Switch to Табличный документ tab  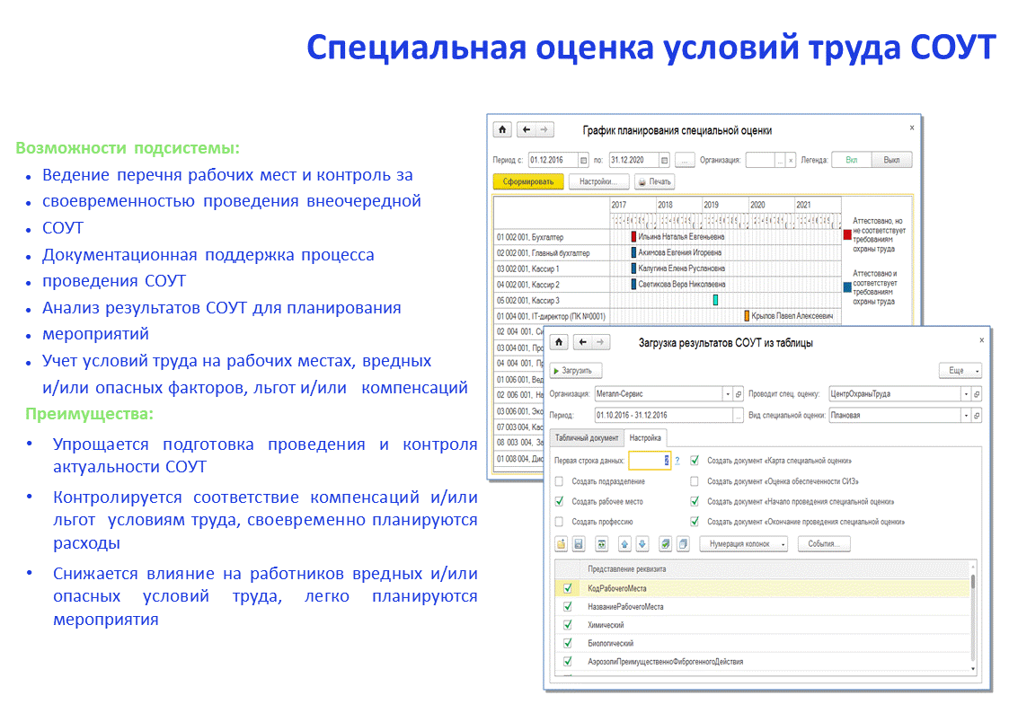coord(587,438)
